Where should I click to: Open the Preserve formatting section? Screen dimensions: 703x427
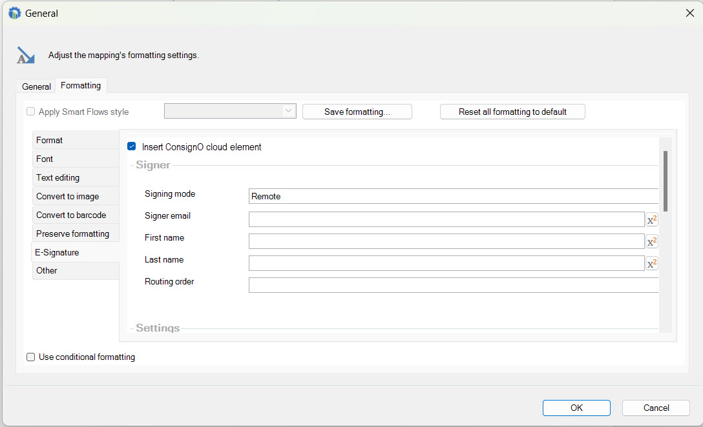point(76,233)
